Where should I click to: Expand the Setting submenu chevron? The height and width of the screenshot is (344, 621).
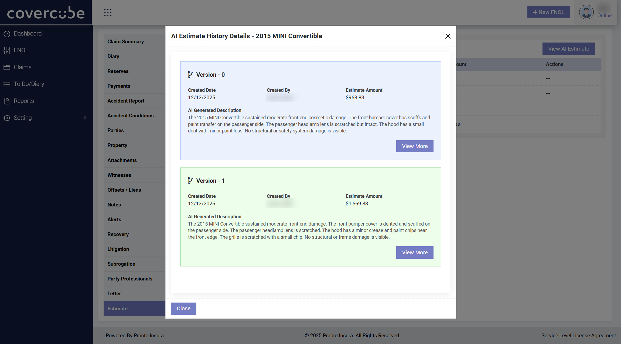(85, 118)
